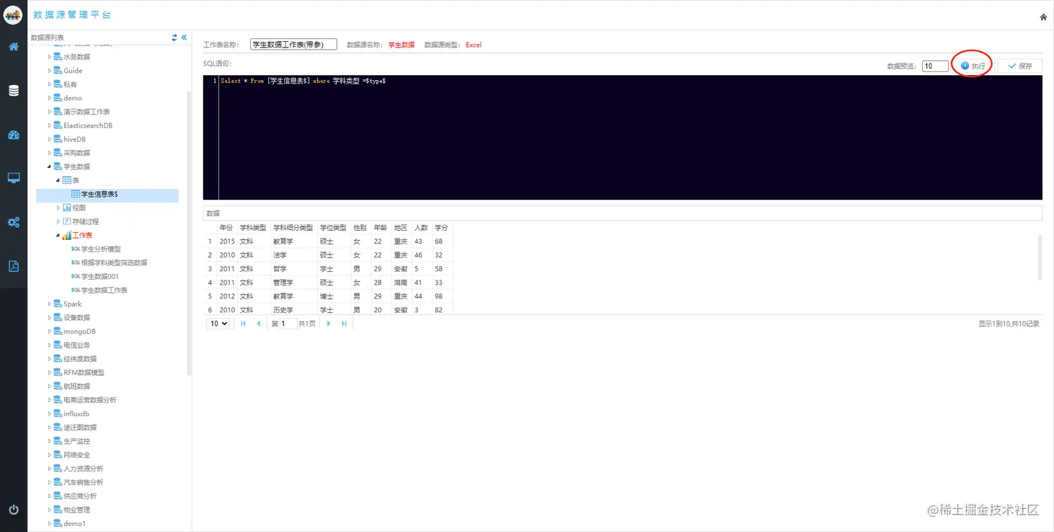Viewport: 1054px width, 532px height.
Task: Go to first page of data results
Action: (x=243, y=324)
